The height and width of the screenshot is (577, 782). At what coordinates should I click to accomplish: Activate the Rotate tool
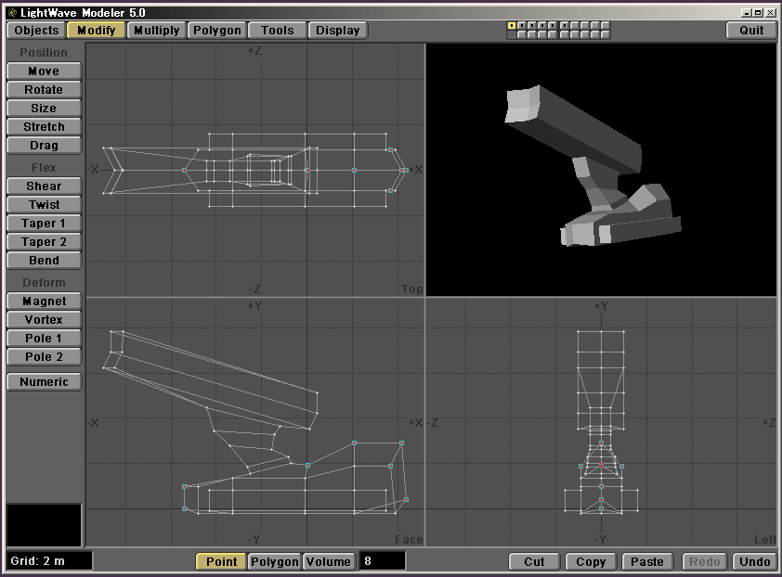[x=44, y=90]
